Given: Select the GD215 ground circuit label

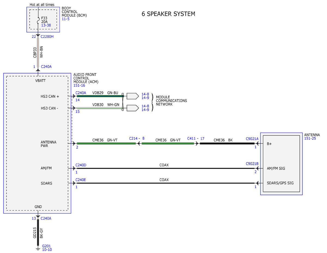Looking at the screenshot, I should point(35,233).
